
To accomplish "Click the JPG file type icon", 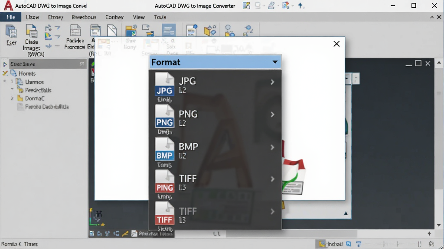I will [164, 84].
